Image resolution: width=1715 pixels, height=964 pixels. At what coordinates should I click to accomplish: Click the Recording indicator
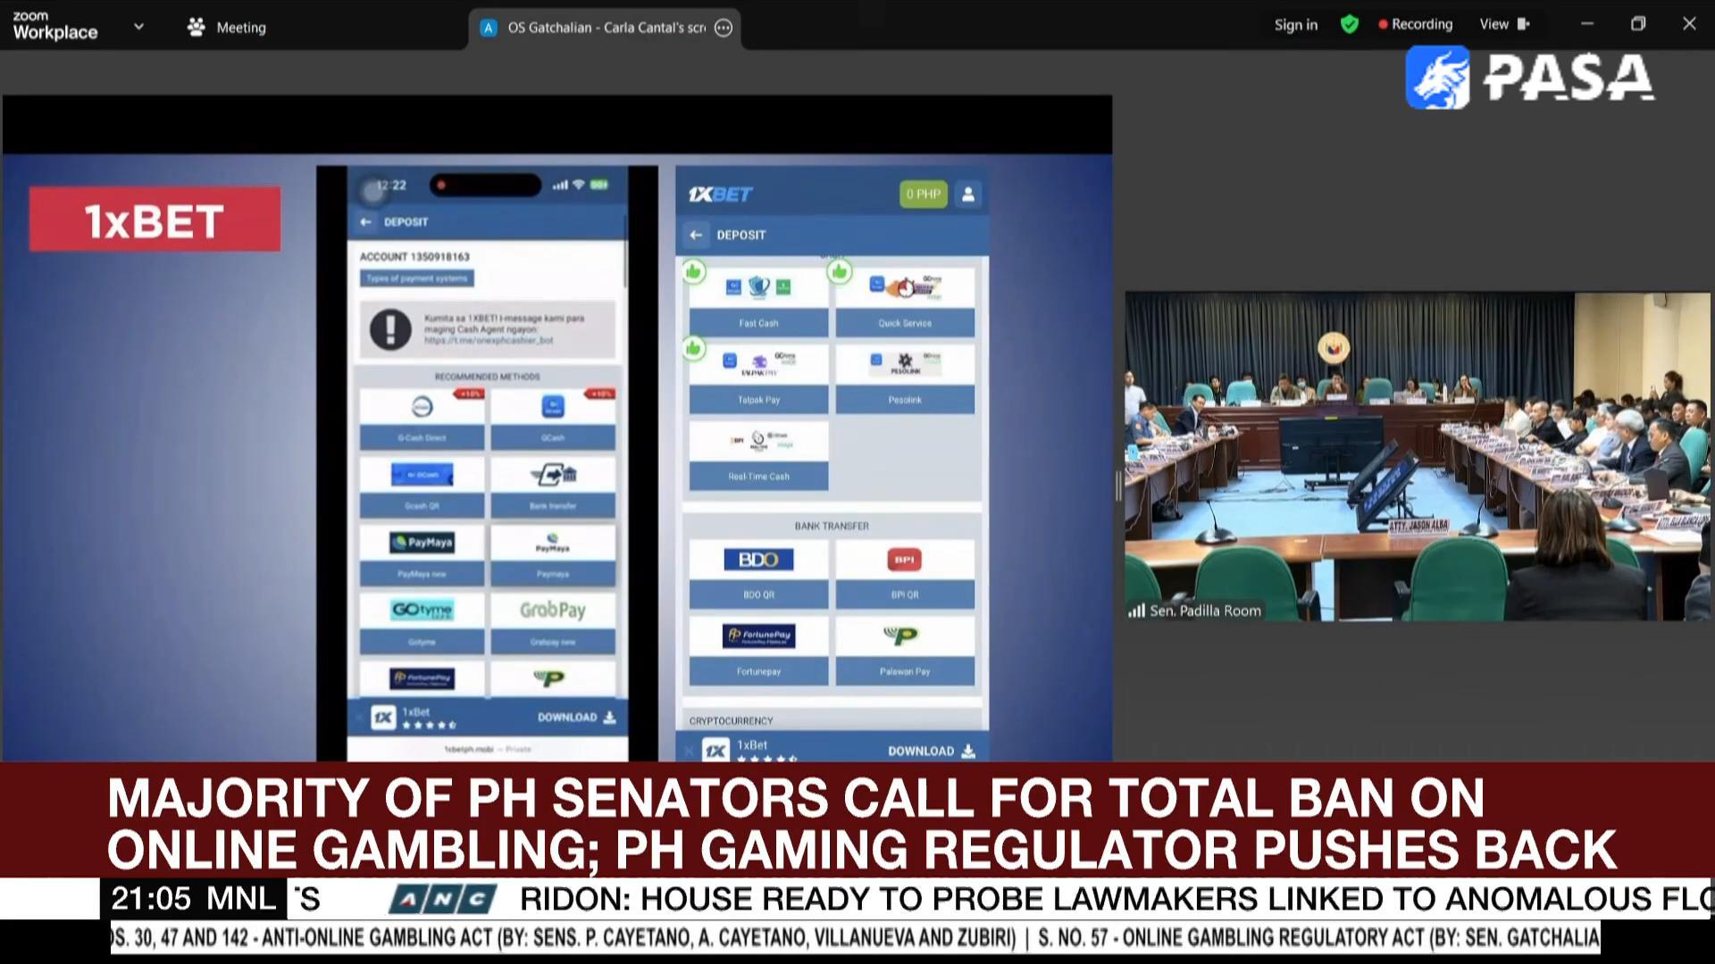pyautogui.click(x=1415, y=25)
